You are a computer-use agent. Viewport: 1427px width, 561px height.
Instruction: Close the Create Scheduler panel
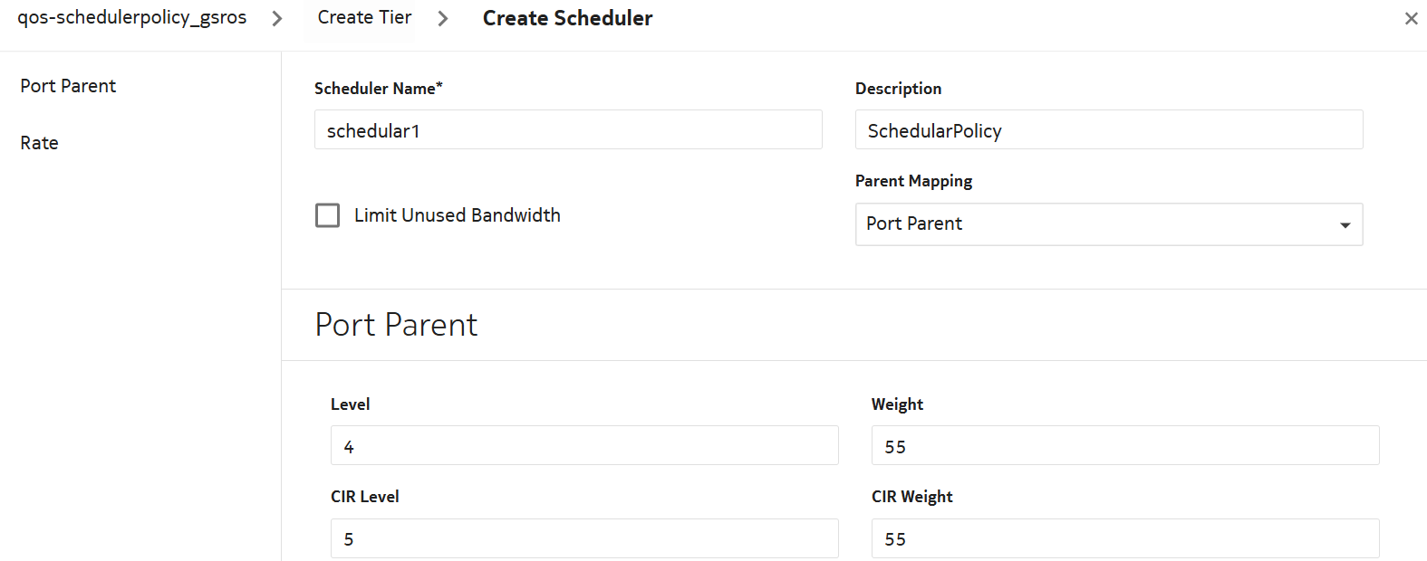[1411, 18]
